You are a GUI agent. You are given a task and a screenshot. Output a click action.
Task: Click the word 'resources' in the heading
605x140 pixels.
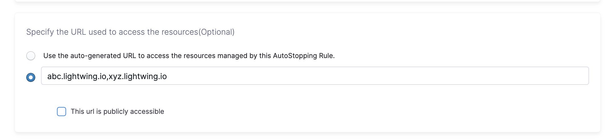179,32
